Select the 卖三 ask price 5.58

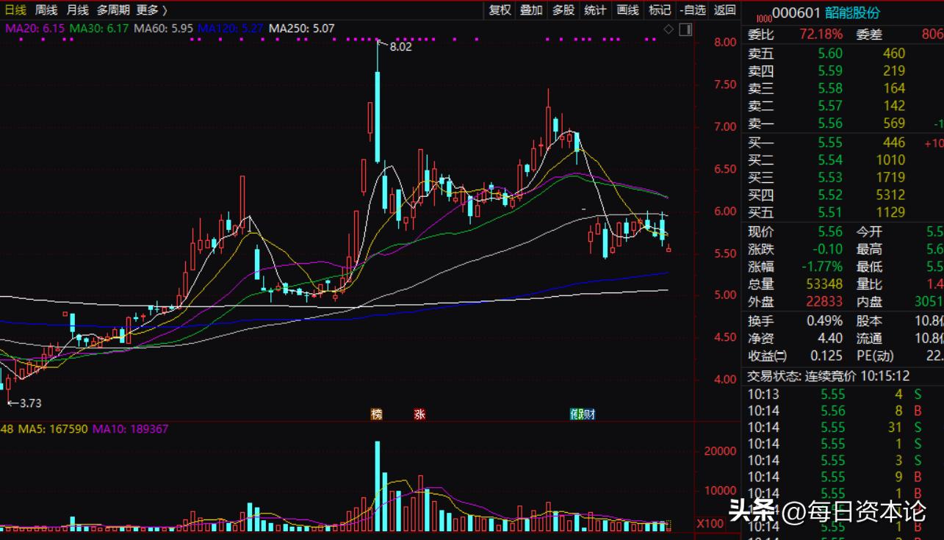coord(830,88)
